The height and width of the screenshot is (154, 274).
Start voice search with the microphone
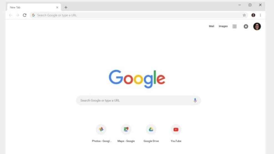(x=195, y=100)
